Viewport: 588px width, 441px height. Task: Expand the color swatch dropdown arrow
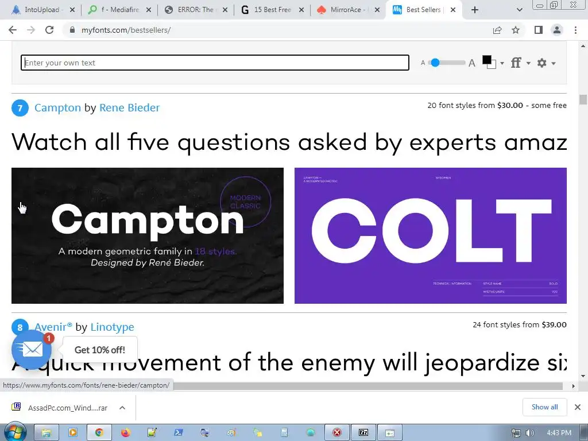[x=502, y=63]
